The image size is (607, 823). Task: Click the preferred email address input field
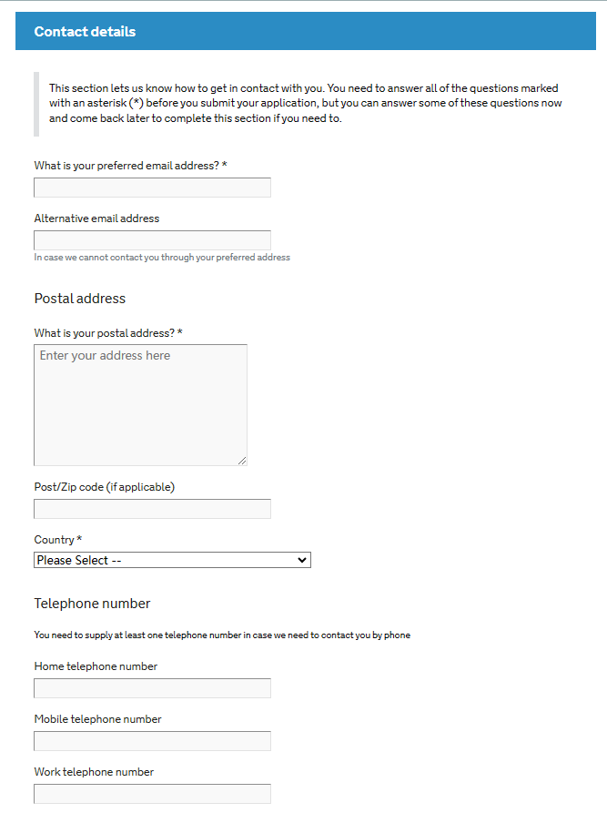152,188
